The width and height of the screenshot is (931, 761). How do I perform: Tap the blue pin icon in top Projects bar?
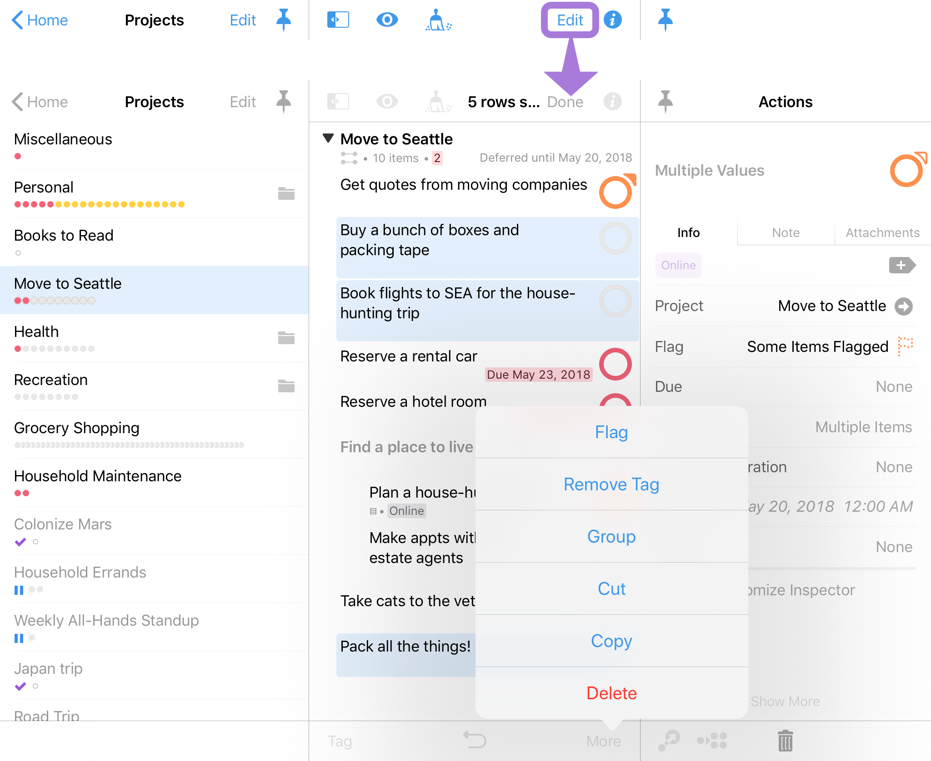point(284,20)
